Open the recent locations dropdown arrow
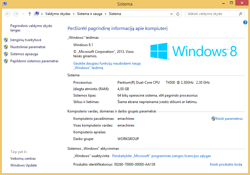This screenshot has width=250, height=175. pos(23,14)
